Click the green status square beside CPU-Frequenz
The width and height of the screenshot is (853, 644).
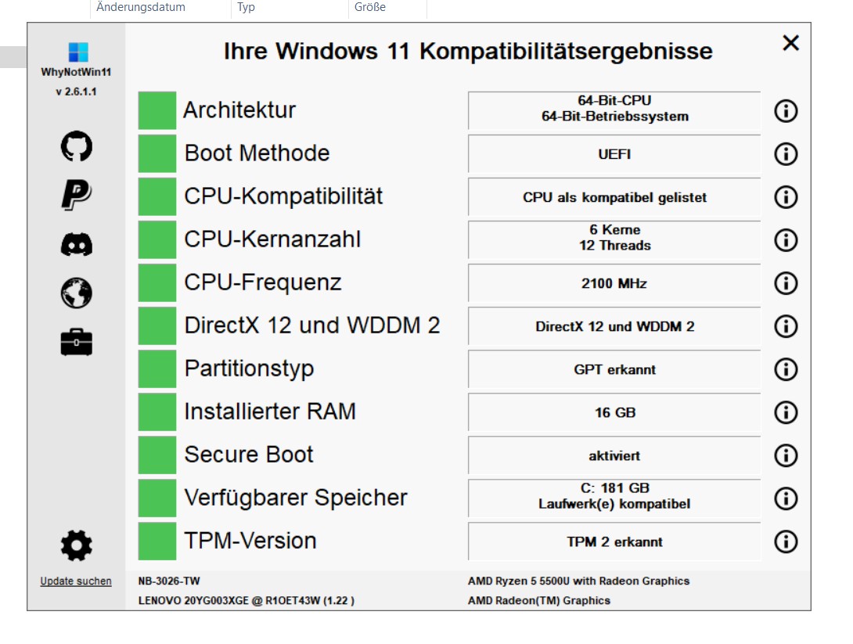click(157, 282)
